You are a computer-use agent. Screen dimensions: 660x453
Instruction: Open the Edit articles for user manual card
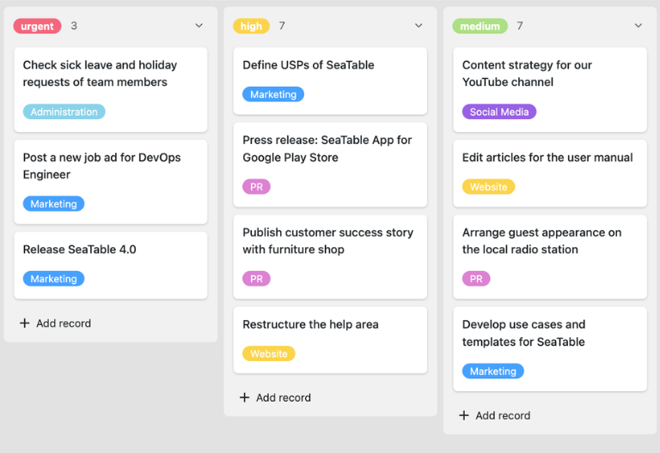click(550, 173)
